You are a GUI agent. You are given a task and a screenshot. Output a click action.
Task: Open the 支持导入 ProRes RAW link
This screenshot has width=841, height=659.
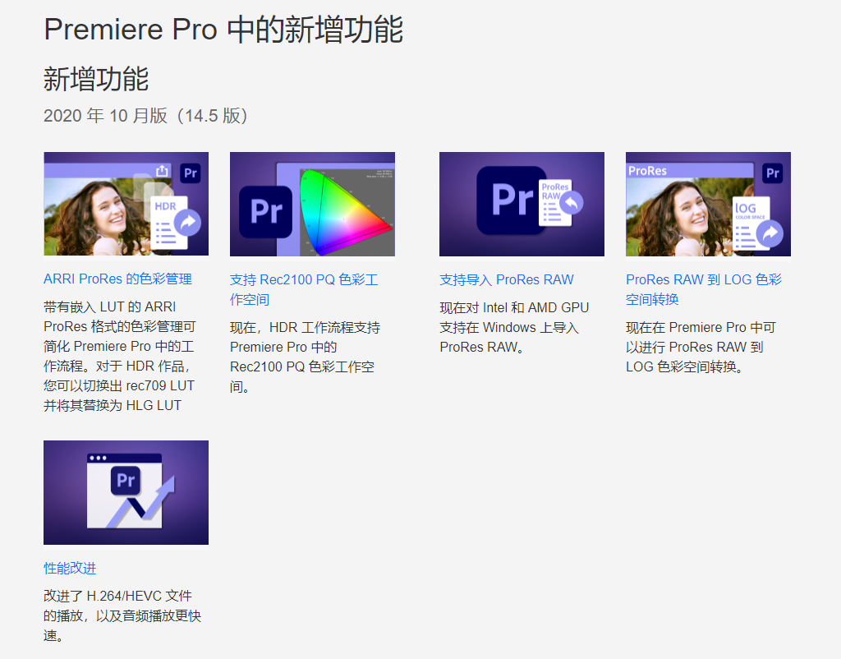tap(506, 279)
